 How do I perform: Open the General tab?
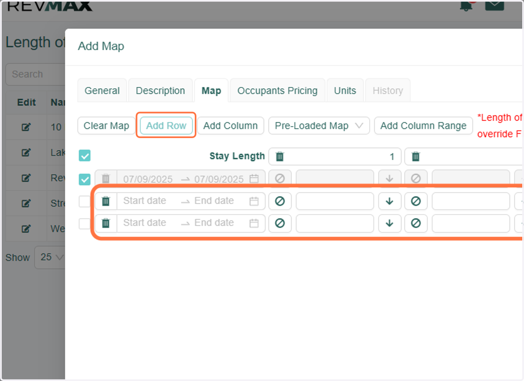102,90
